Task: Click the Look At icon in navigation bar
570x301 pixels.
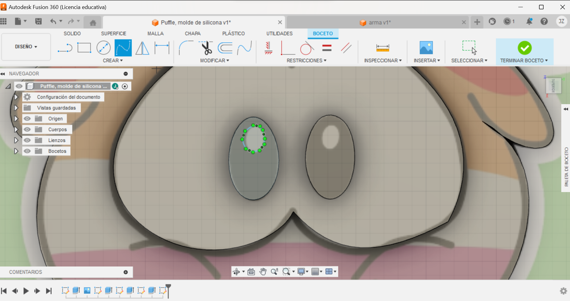Action: point(251,272)
